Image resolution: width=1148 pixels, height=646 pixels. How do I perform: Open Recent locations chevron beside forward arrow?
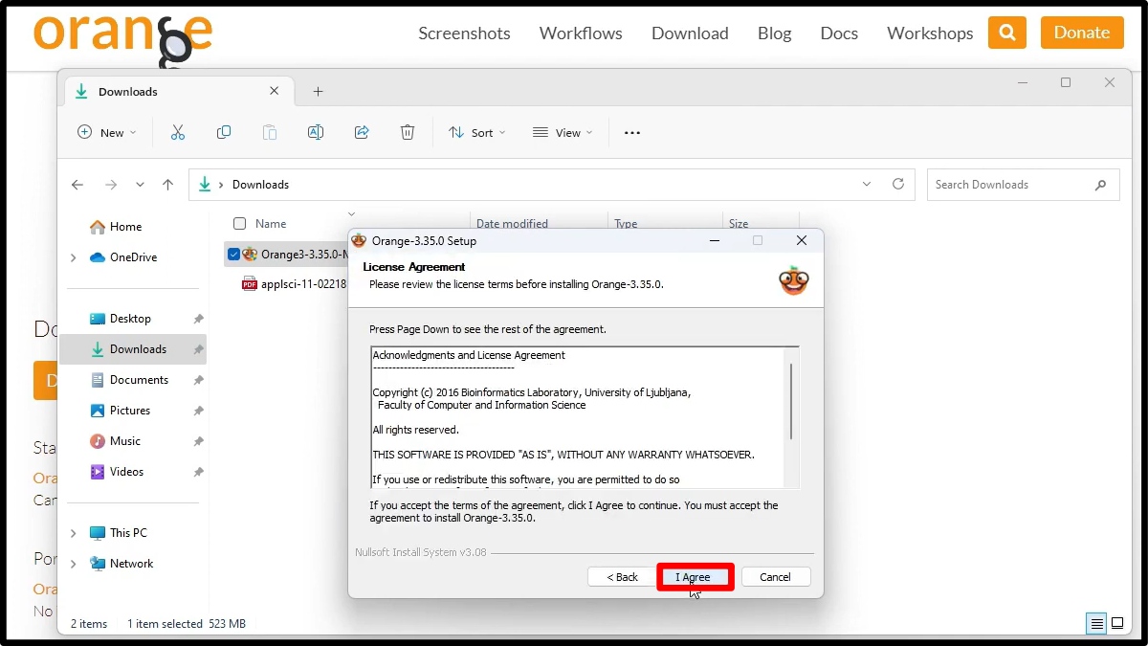point(140,185)
